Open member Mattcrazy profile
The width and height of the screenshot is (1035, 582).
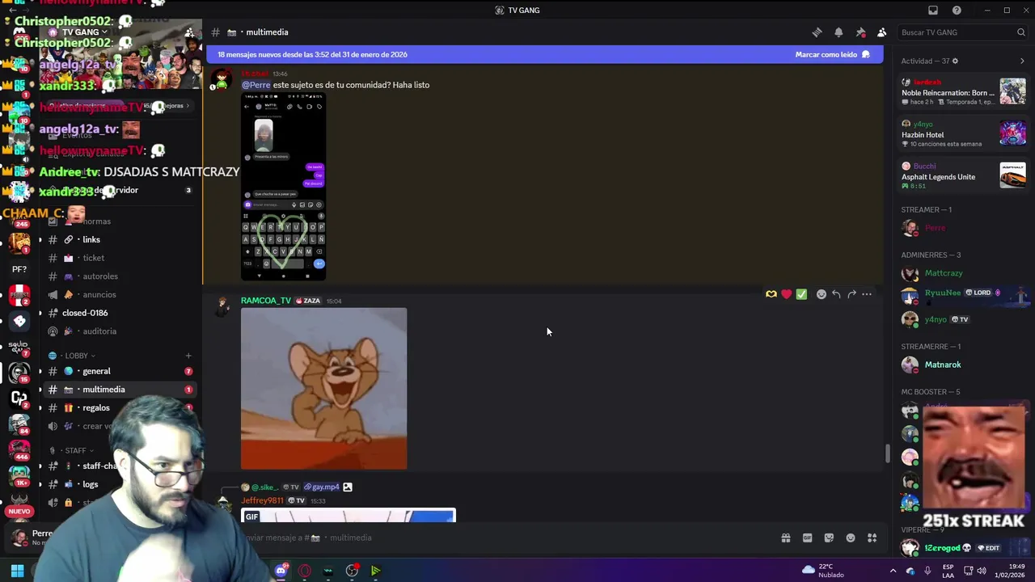point(962,273)
